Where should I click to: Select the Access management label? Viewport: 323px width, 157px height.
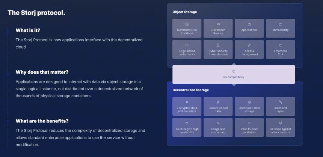tap(249, 53)
